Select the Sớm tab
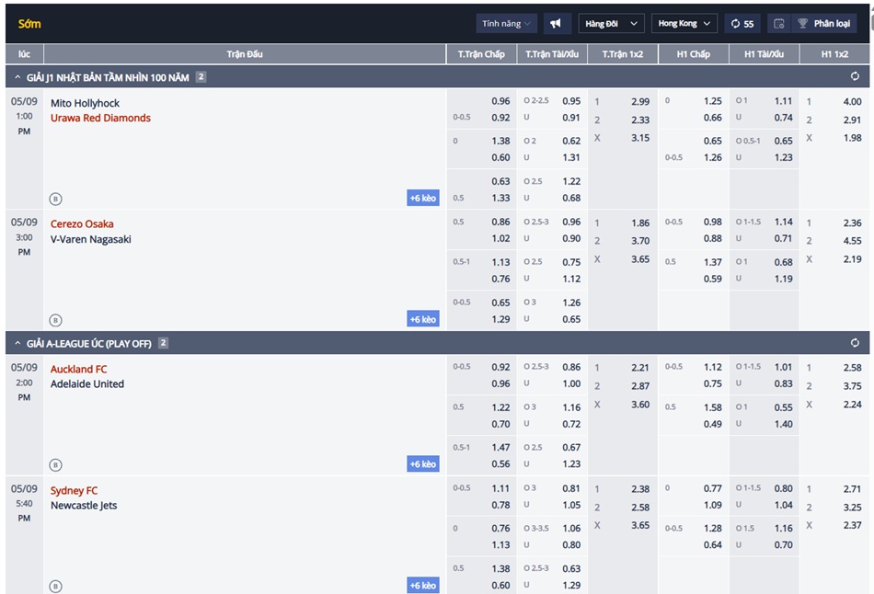This screenshot has width=874, height=594. 29,24
